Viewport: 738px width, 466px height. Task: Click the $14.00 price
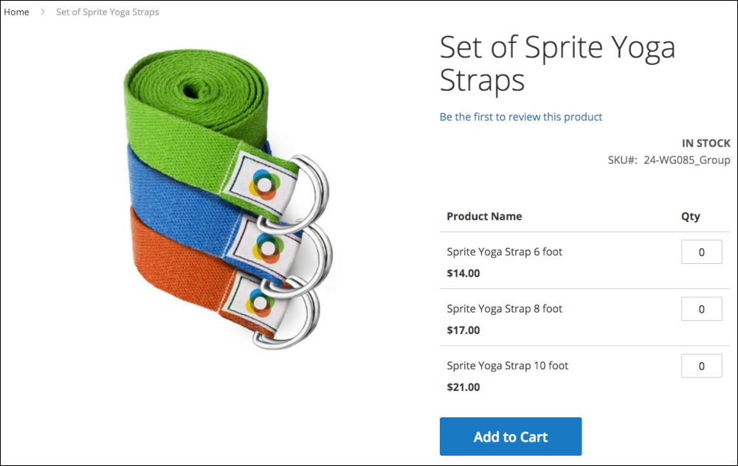coord(463,273)
